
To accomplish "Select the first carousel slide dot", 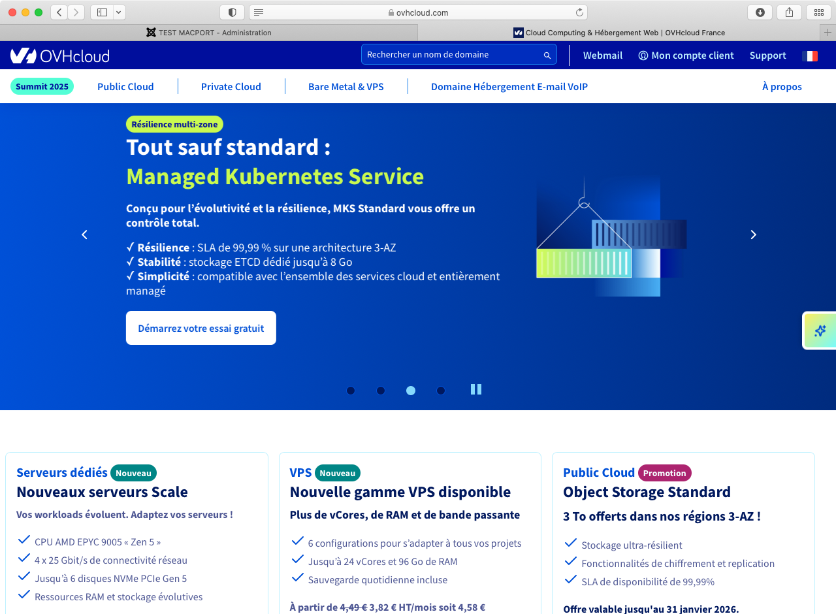I will click(x=351, y=391).
